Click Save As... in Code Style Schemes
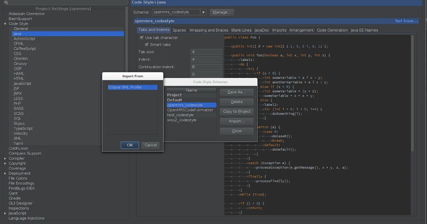 click(237, 92)
